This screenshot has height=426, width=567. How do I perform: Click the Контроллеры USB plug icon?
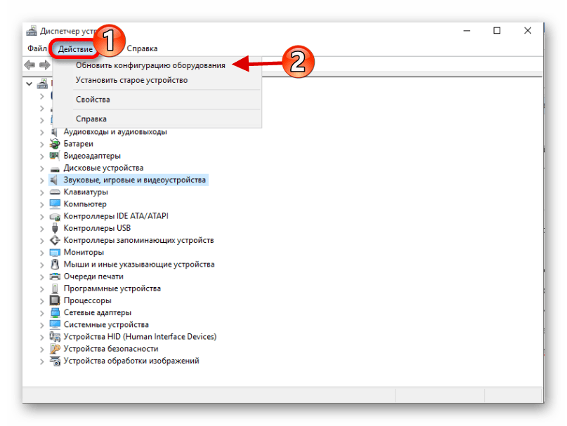(x=55, y=228)
